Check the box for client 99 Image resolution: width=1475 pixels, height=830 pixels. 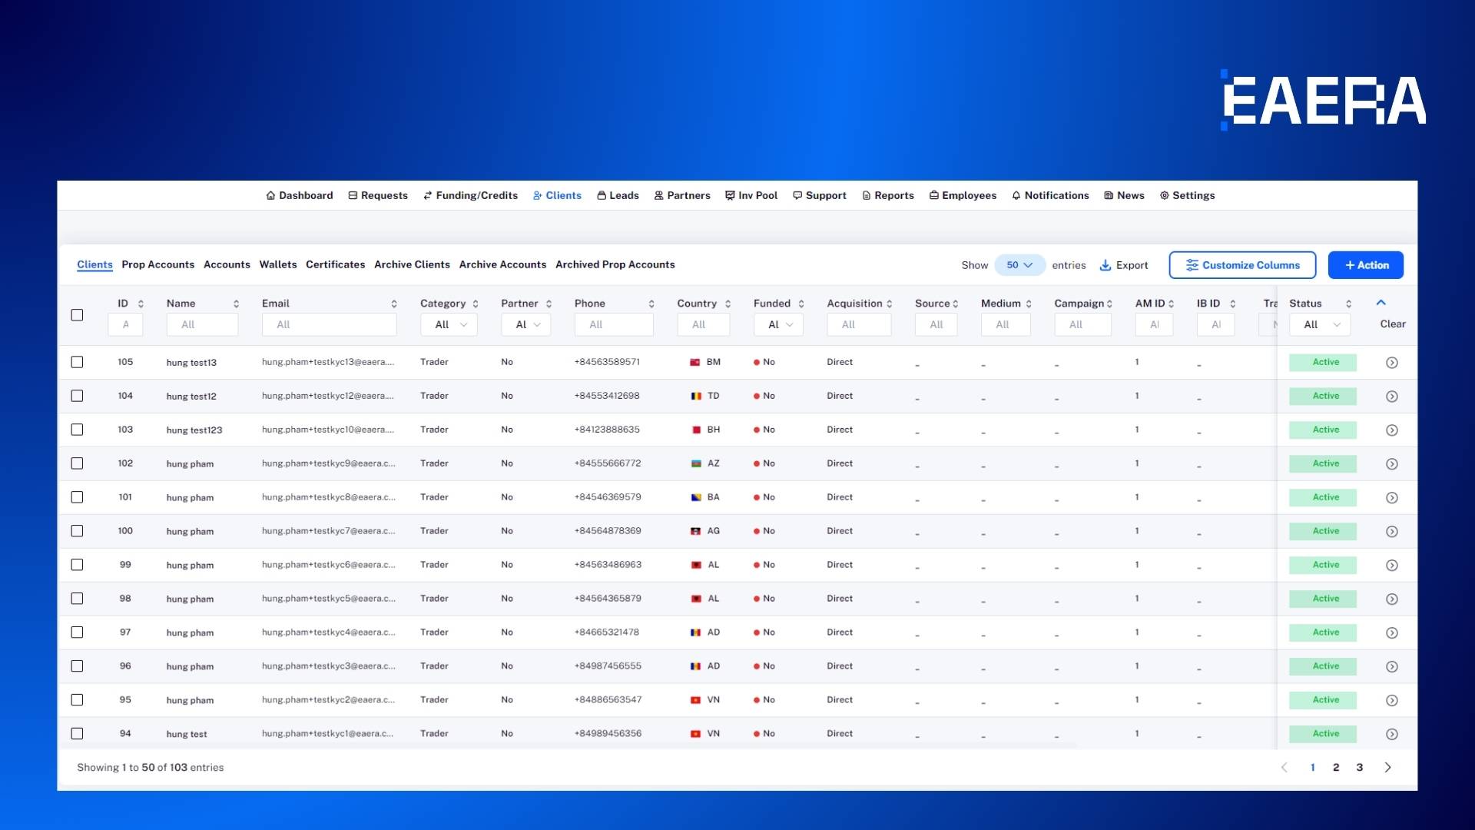pos(77,565)
